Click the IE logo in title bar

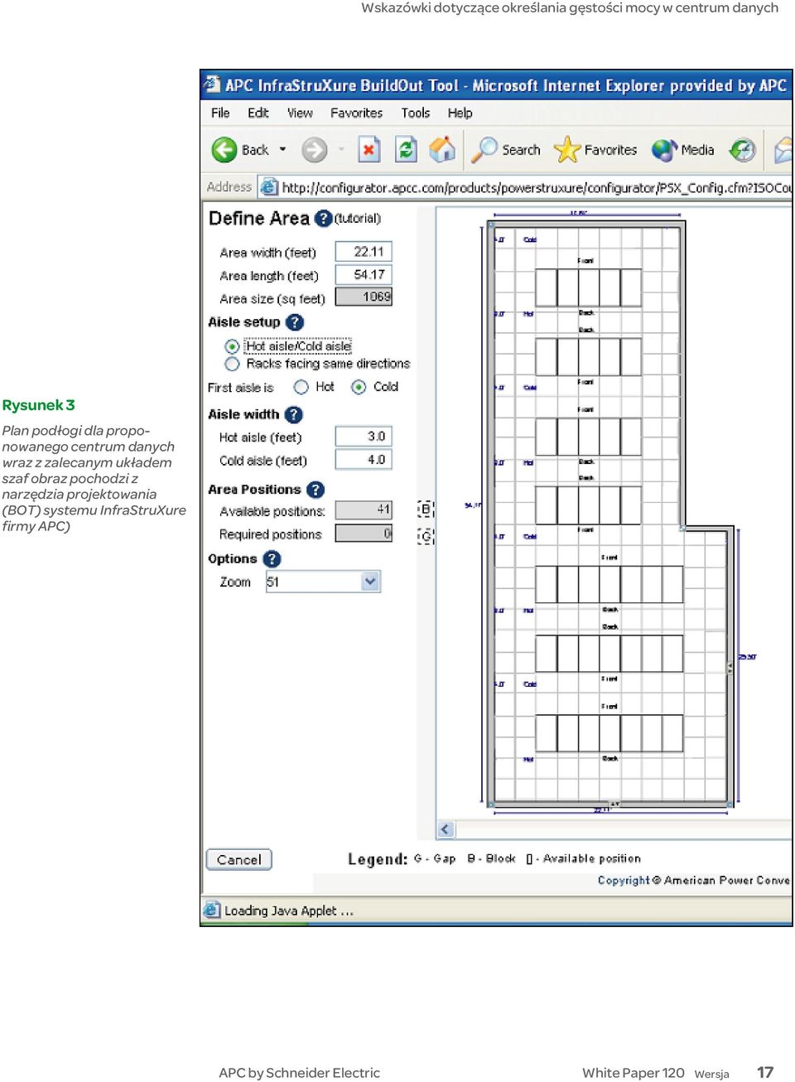212,85
